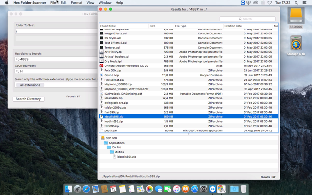Open Safari from the Dock

[x=86, y=189]
